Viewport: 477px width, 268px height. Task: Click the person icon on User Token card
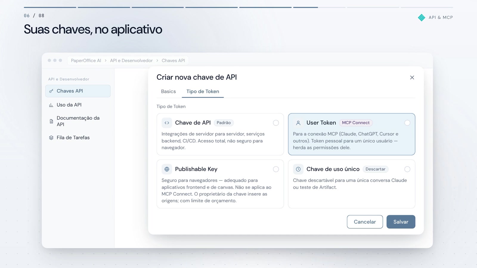298,123
